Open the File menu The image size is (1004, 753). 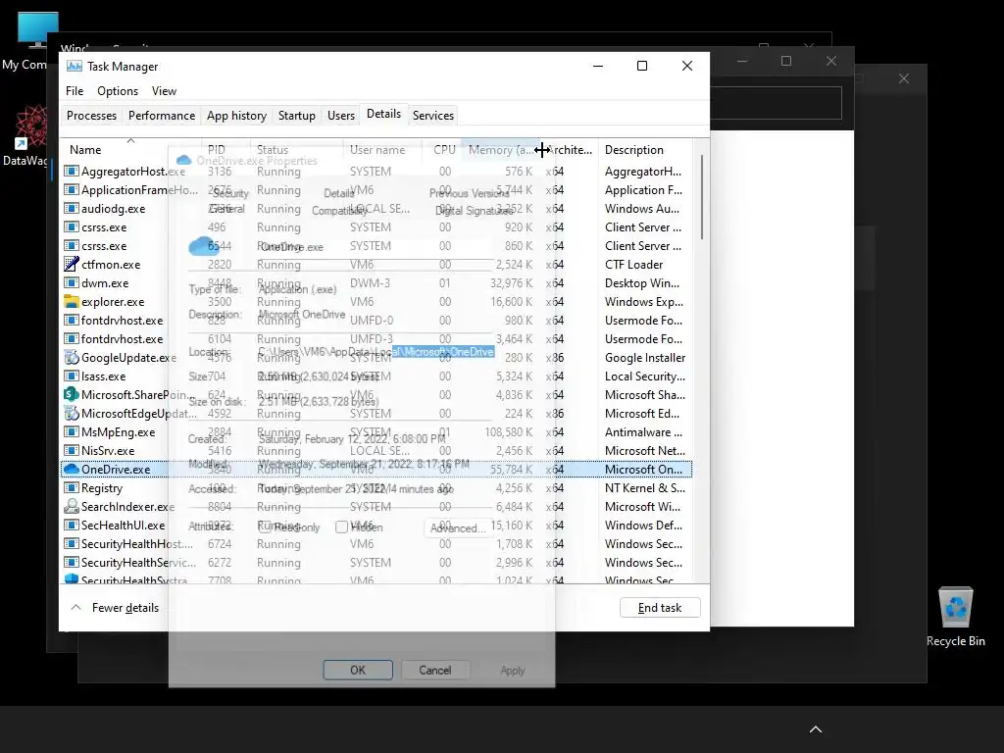[x=75, y=91]
